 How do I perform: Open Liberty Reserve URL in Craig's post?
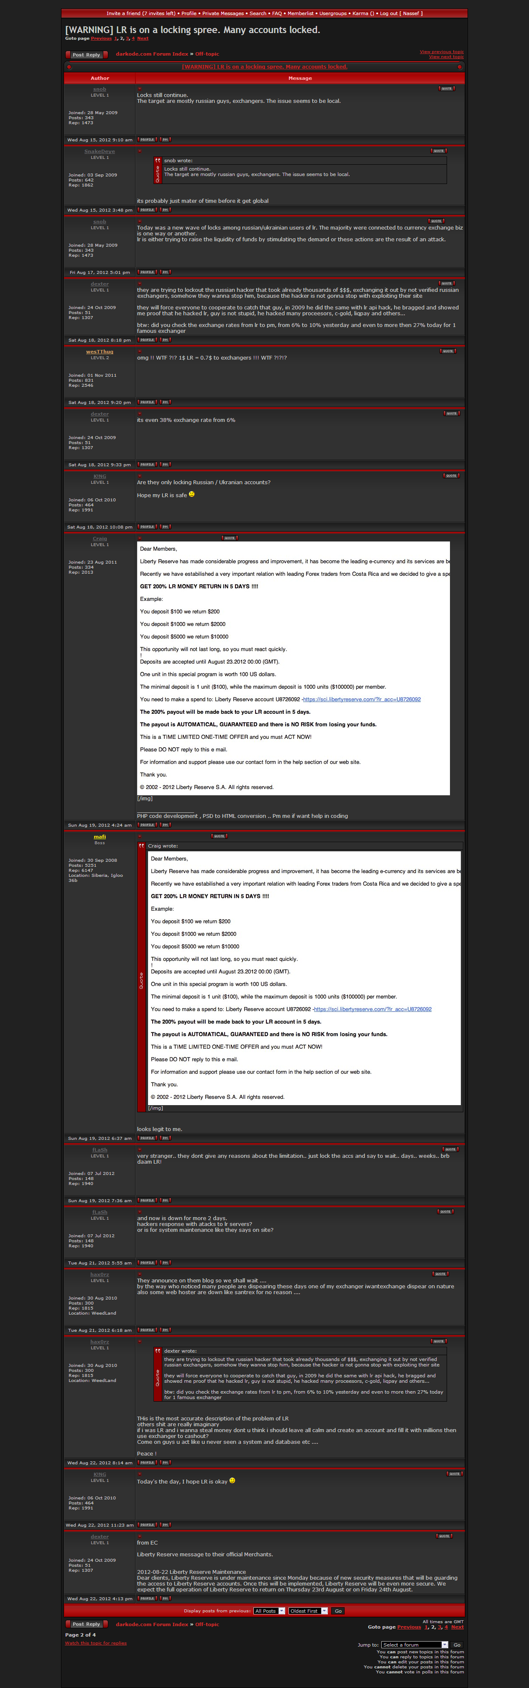tap(362, 700)
